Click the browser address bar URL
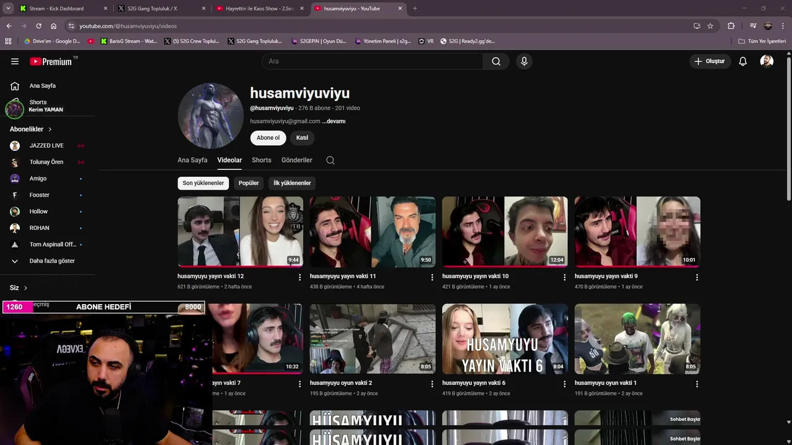The height and width of the screenshot is (445, 792). [x=128, y=26]
